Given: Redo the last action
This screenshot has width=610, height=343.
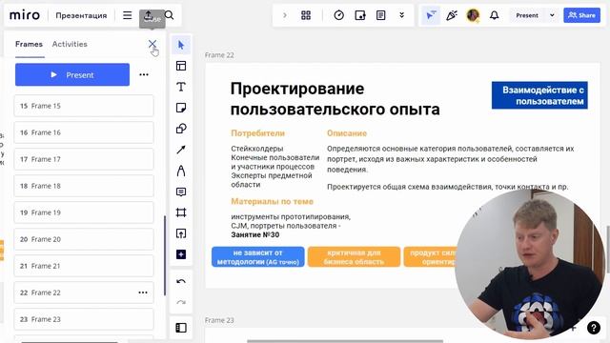Looking at the screenshot, I should (x=181, y=302).
